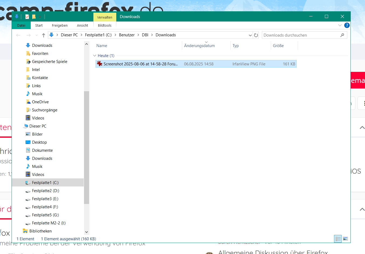This screenshot has height=254, width=365.
Task: Switch to the Freigeben ribbon tab
Action: click(60, 25)
